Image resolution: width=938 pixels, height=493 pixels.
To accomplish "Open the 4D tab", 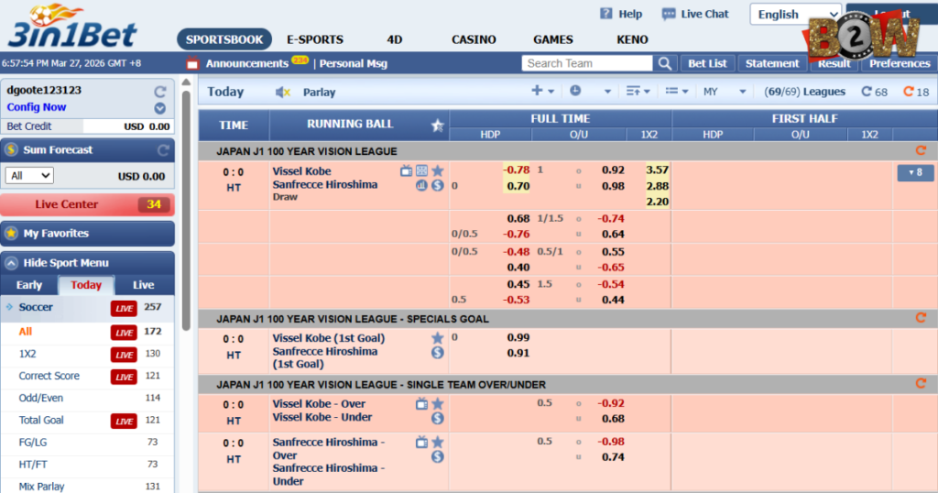I will point(394,39).
